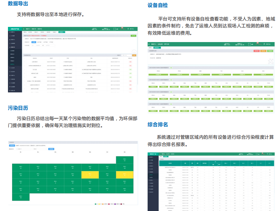
Task: Expand the highlighted sidebar group in data export
Action: click(16, 47)
